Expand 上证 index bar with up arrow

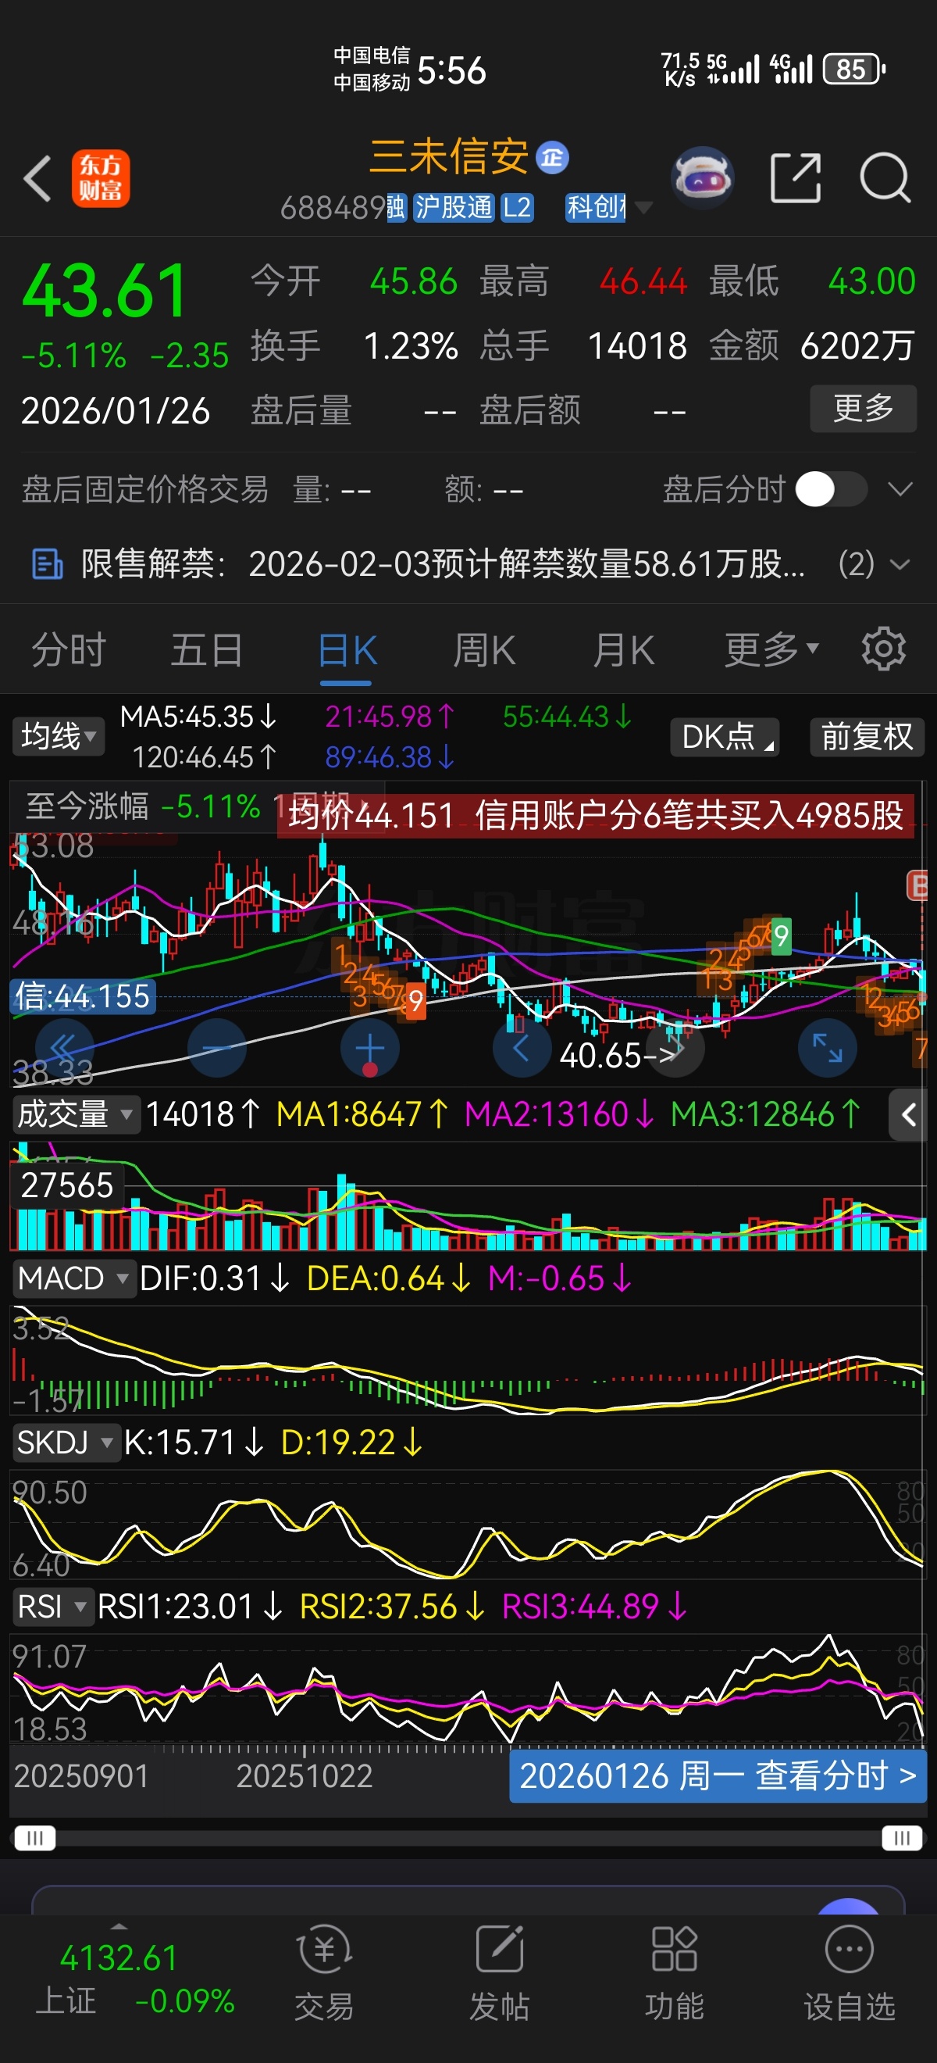[x=119, y=1926]
